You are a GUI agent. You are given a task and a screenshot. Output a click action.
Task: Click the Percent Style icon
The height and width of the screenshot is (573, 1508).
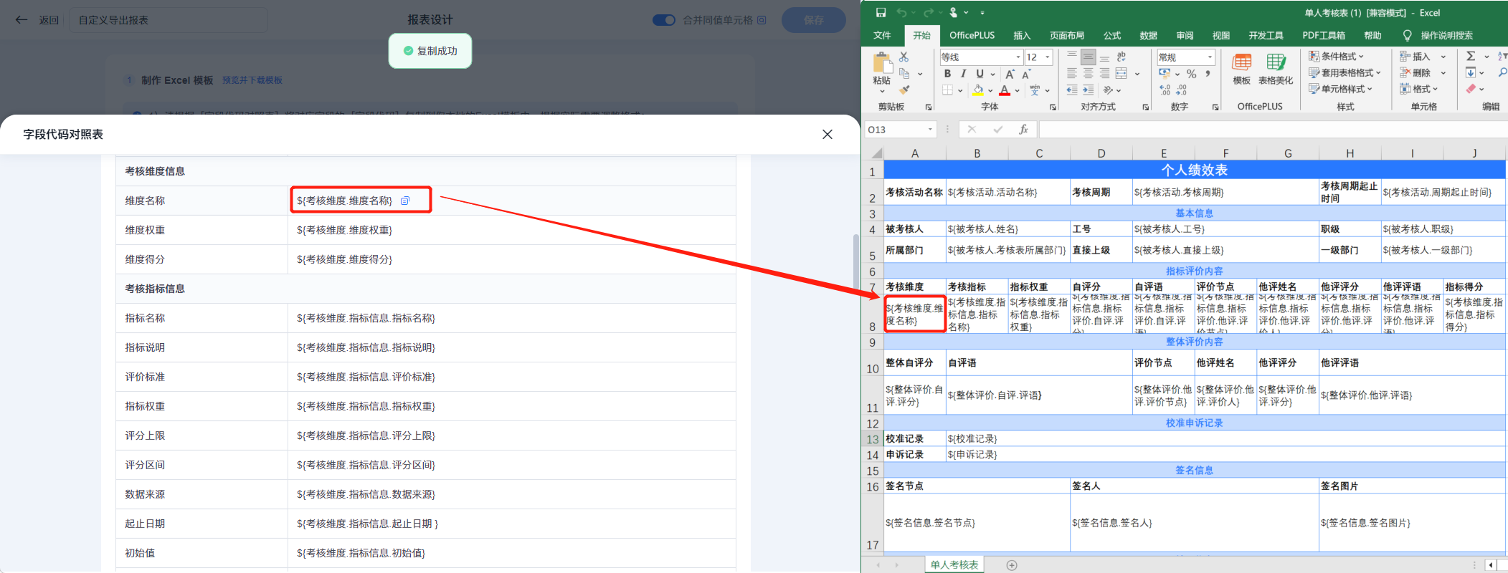coord(1191,74)
